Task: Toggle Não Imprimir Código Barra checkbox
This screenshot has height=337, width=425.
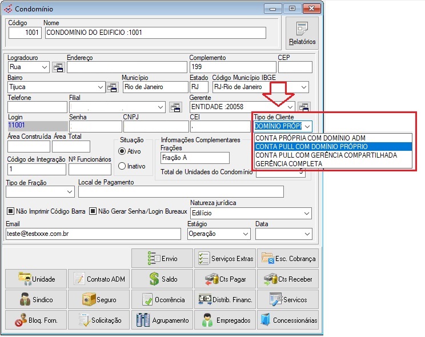Action: 10,211
